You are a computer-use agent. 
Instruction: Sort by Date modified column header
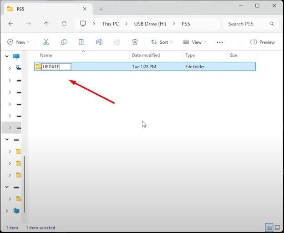(x=146, y=55)
